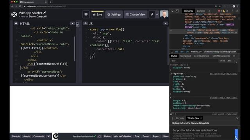Switch to the DevTools Elements tab
The height and width of the screenshot is (140, 250).
coord(188,11)
